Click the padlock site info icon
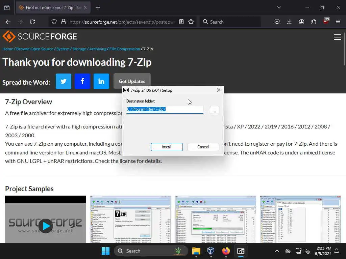This screenshot has height=259, width=346. coord(64,22)
